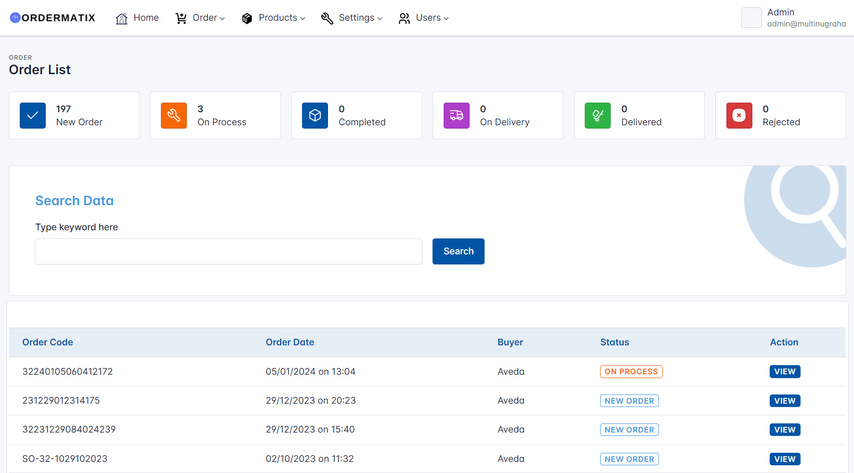Click the shopping cart icon beside Order

tap(181, 18)
